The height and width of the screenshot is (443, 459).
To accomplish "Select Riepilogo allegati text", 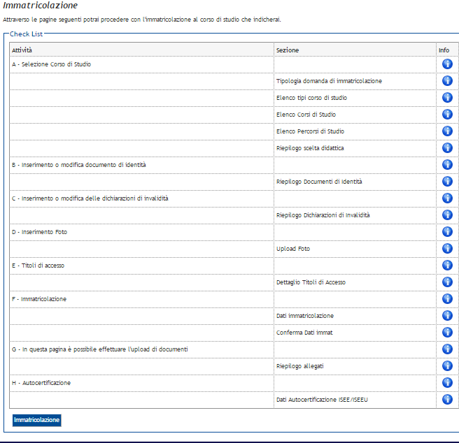I will click(x=299, y=366).
